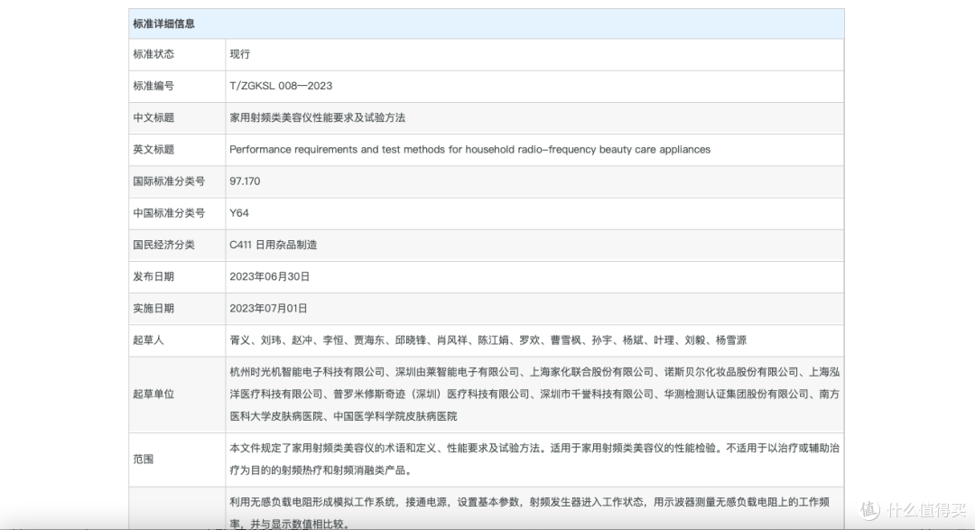Click the standard number T/ZGKSL 008—2023

[x=281, y=86]
